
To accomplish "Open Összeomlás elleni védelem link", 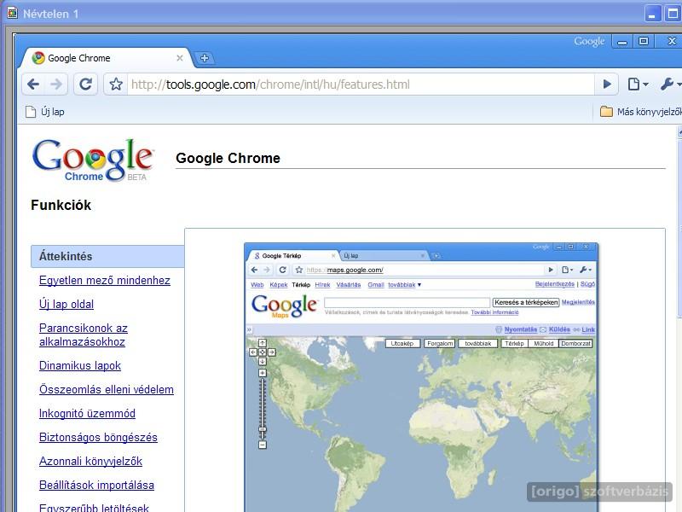I will pyautogui.click(x=107, y=390).
